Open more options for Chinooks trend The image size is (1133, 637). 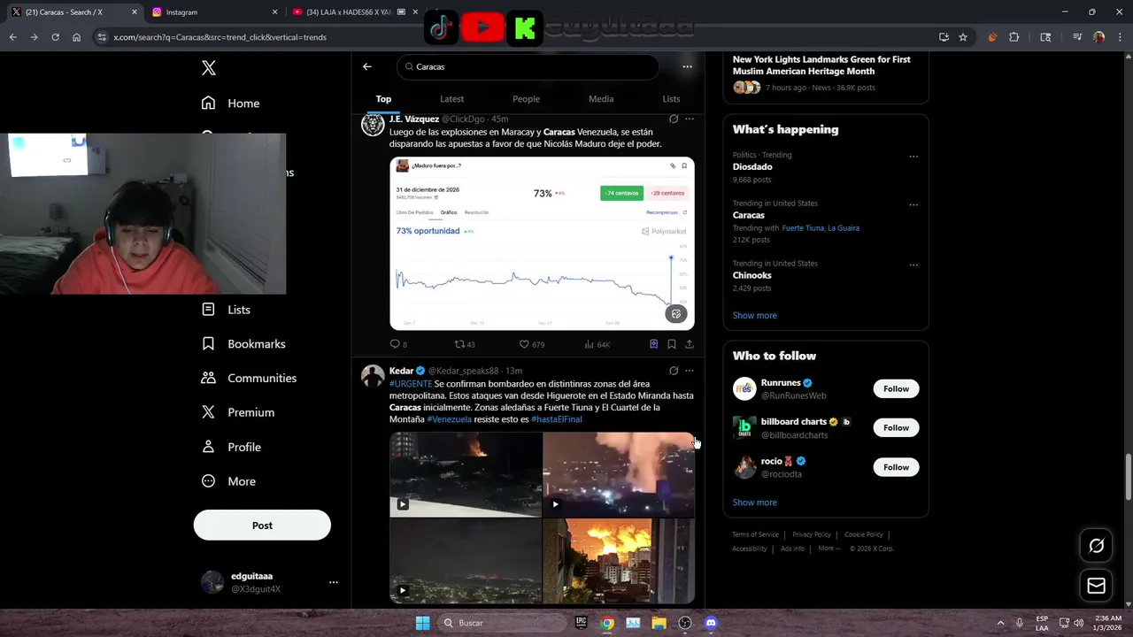pos(913,265)
